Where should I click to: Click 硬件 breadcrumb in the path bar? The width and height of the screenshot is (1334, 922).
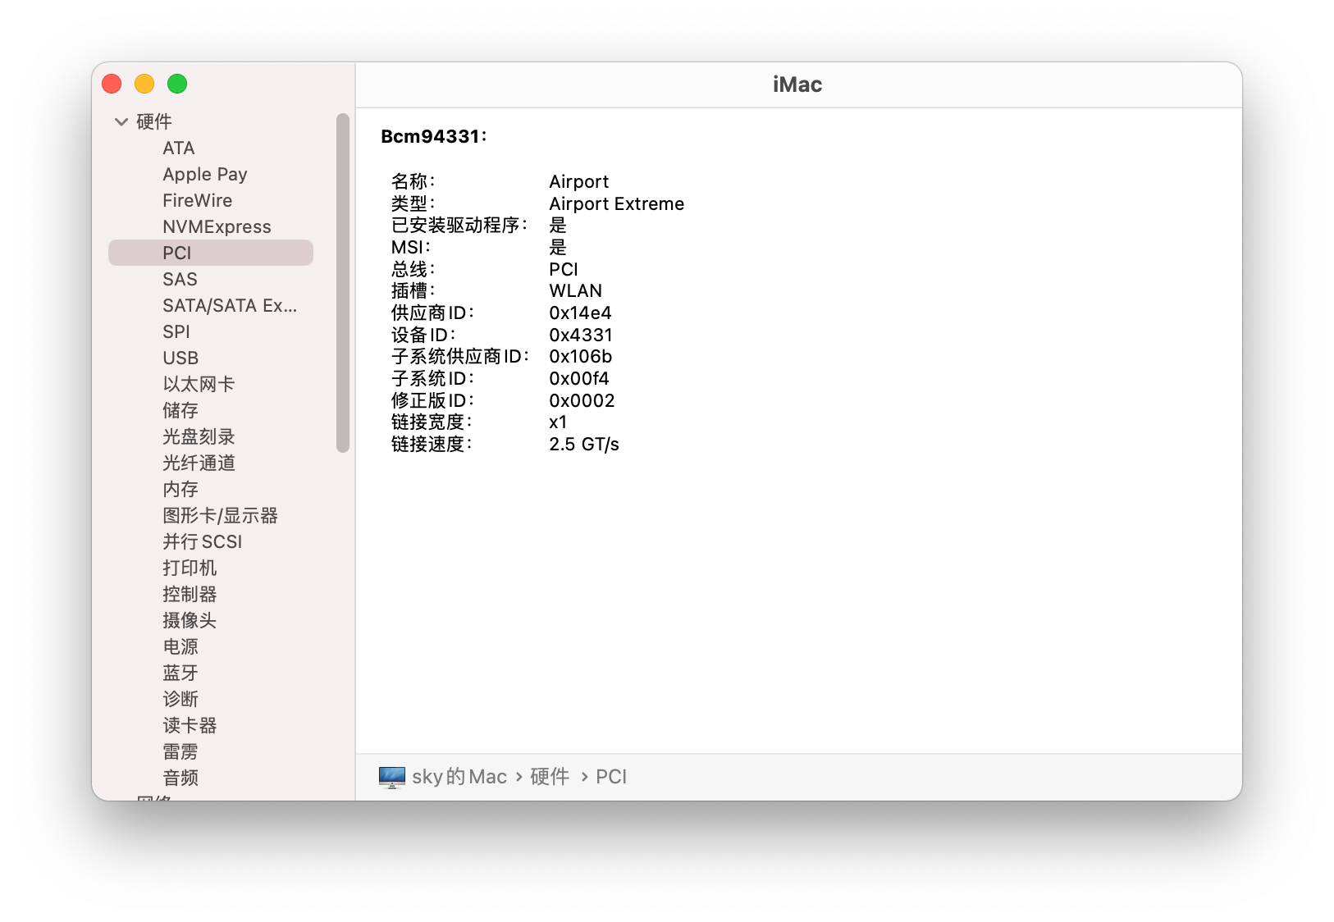coord(550,777)
